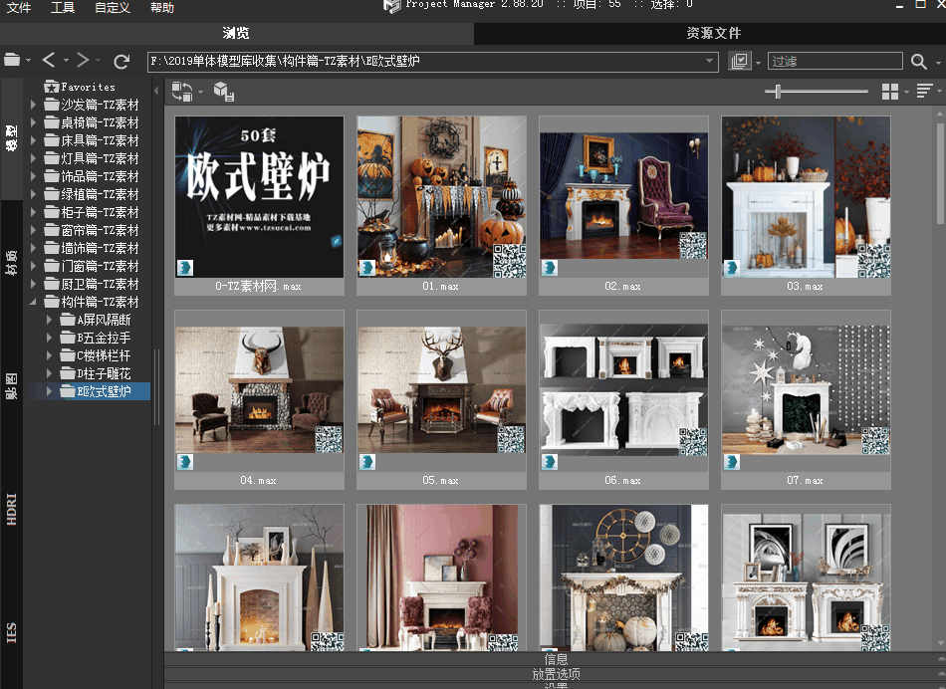Collapse the 构件篇-TZ素材 folder tree node
Screen dimensions: 946x689
35,302
